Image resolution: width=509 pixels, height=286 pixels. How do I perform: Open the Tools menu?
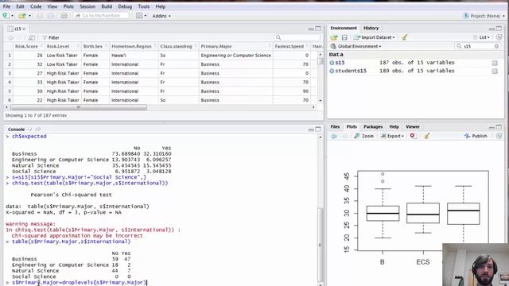pos(144,6)
